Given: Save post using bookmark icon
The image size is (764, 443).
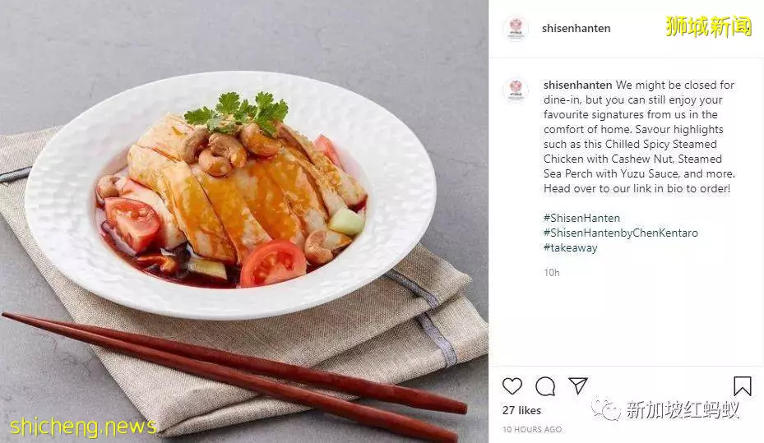Looking at the screenshot, I should pyautogui.click(x=743, y=386).
